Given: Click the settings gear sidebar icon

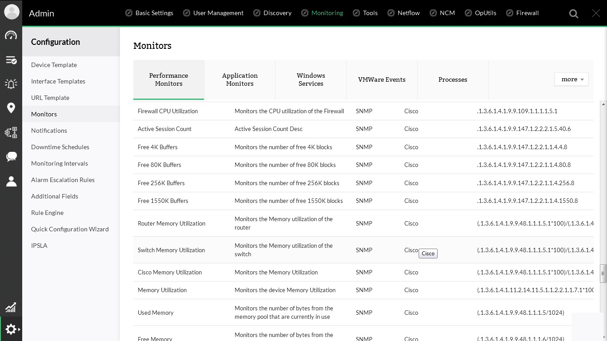Looking at the screenshot, I should pos(11,329).
